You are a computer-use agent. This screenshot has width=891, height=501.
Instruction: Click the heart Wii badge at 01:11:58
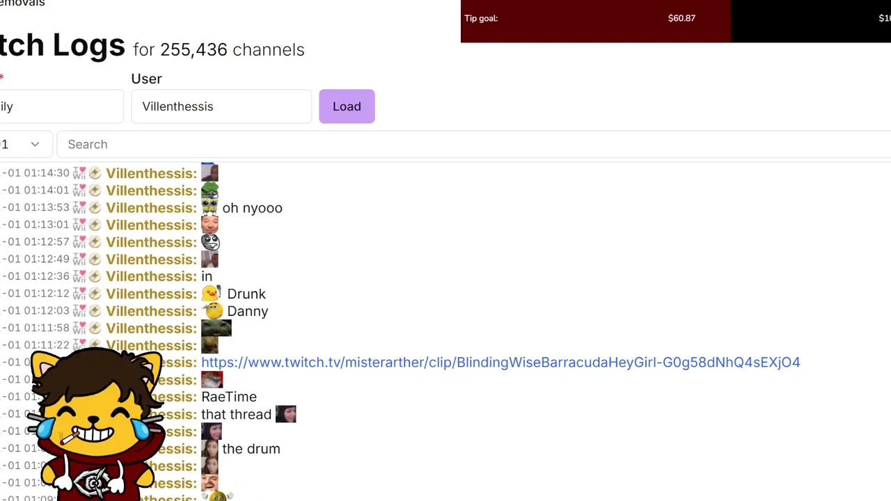point(79,328)
